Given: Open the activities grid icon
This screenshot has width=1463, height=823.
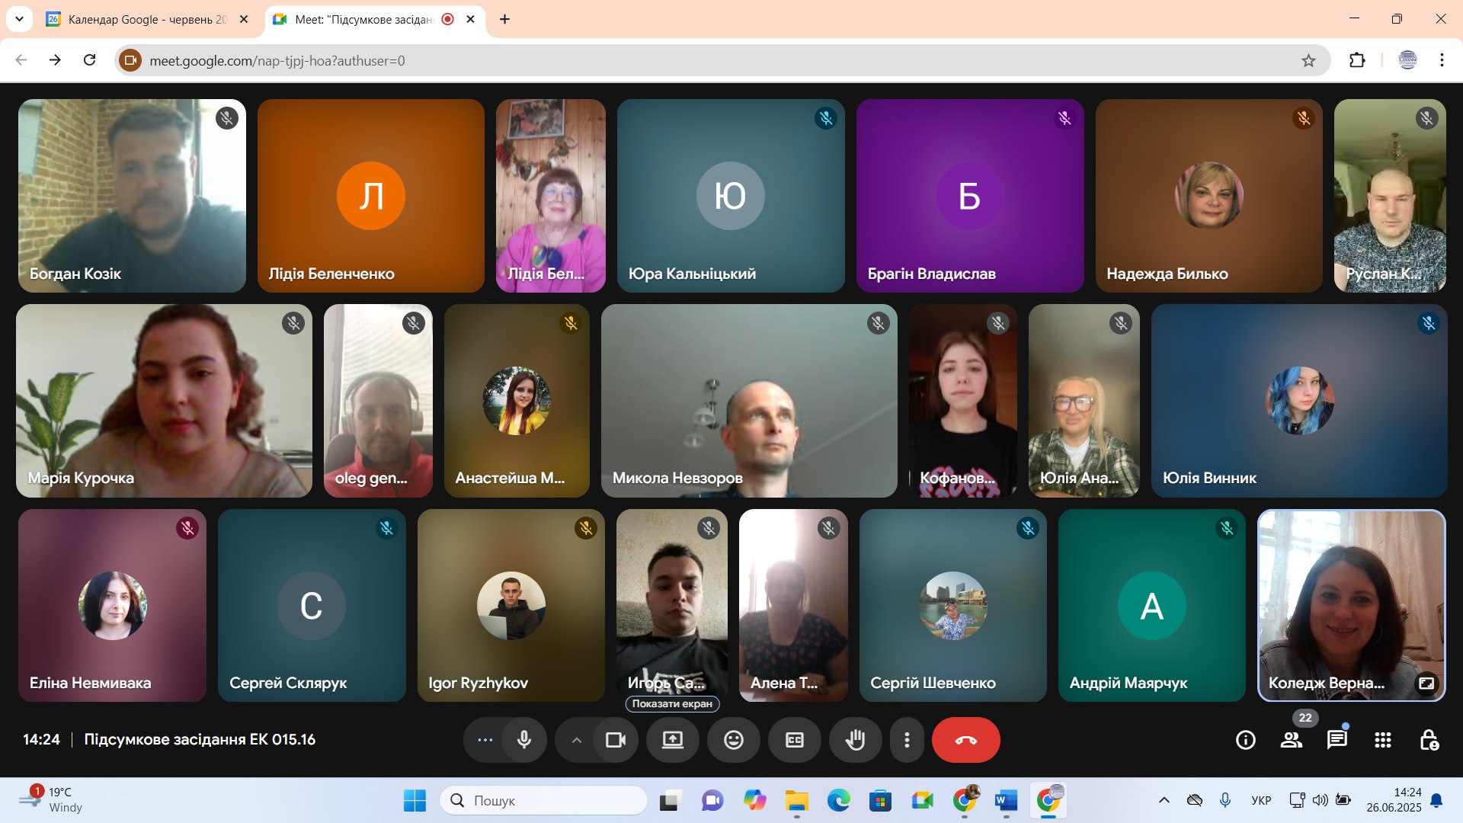Looking at the screenshot, I should (1382, 740).
